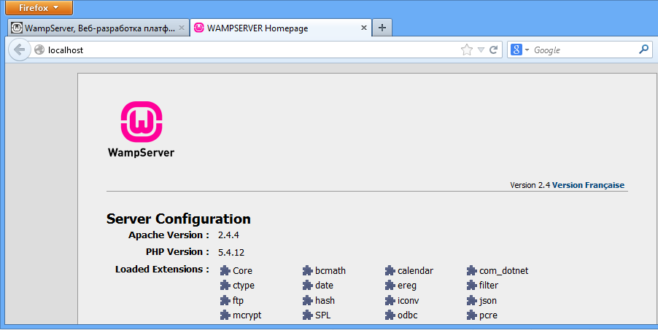Open the Google search engine dropdown
This screenshot has width=658, height=330.
[x=519, y=50]
